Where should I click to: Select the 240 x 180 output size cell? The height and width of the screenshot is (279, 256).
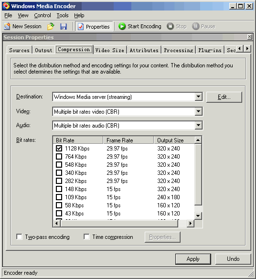(x=169, y=197)
